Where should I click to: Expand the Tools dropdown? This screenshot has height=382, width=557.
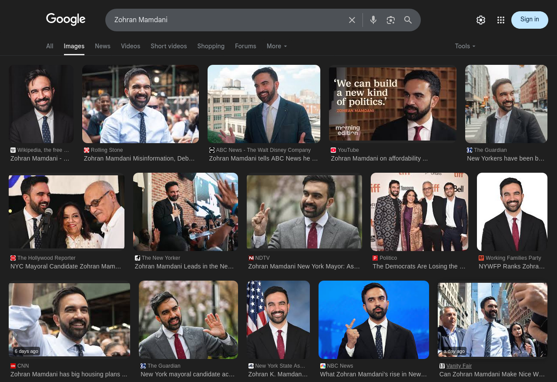point(465,46)
